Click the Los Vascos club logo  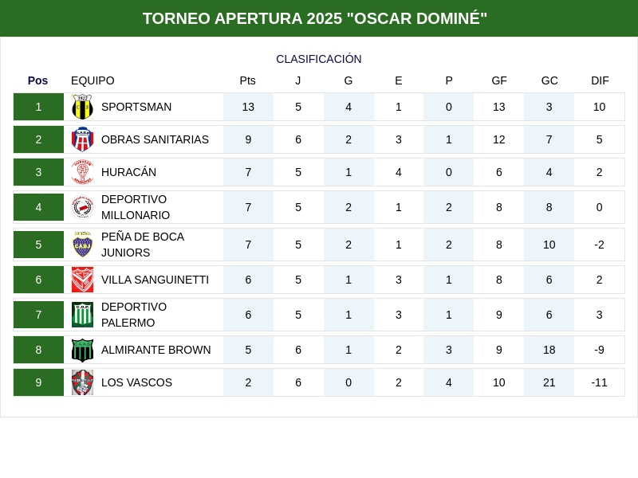82,382
